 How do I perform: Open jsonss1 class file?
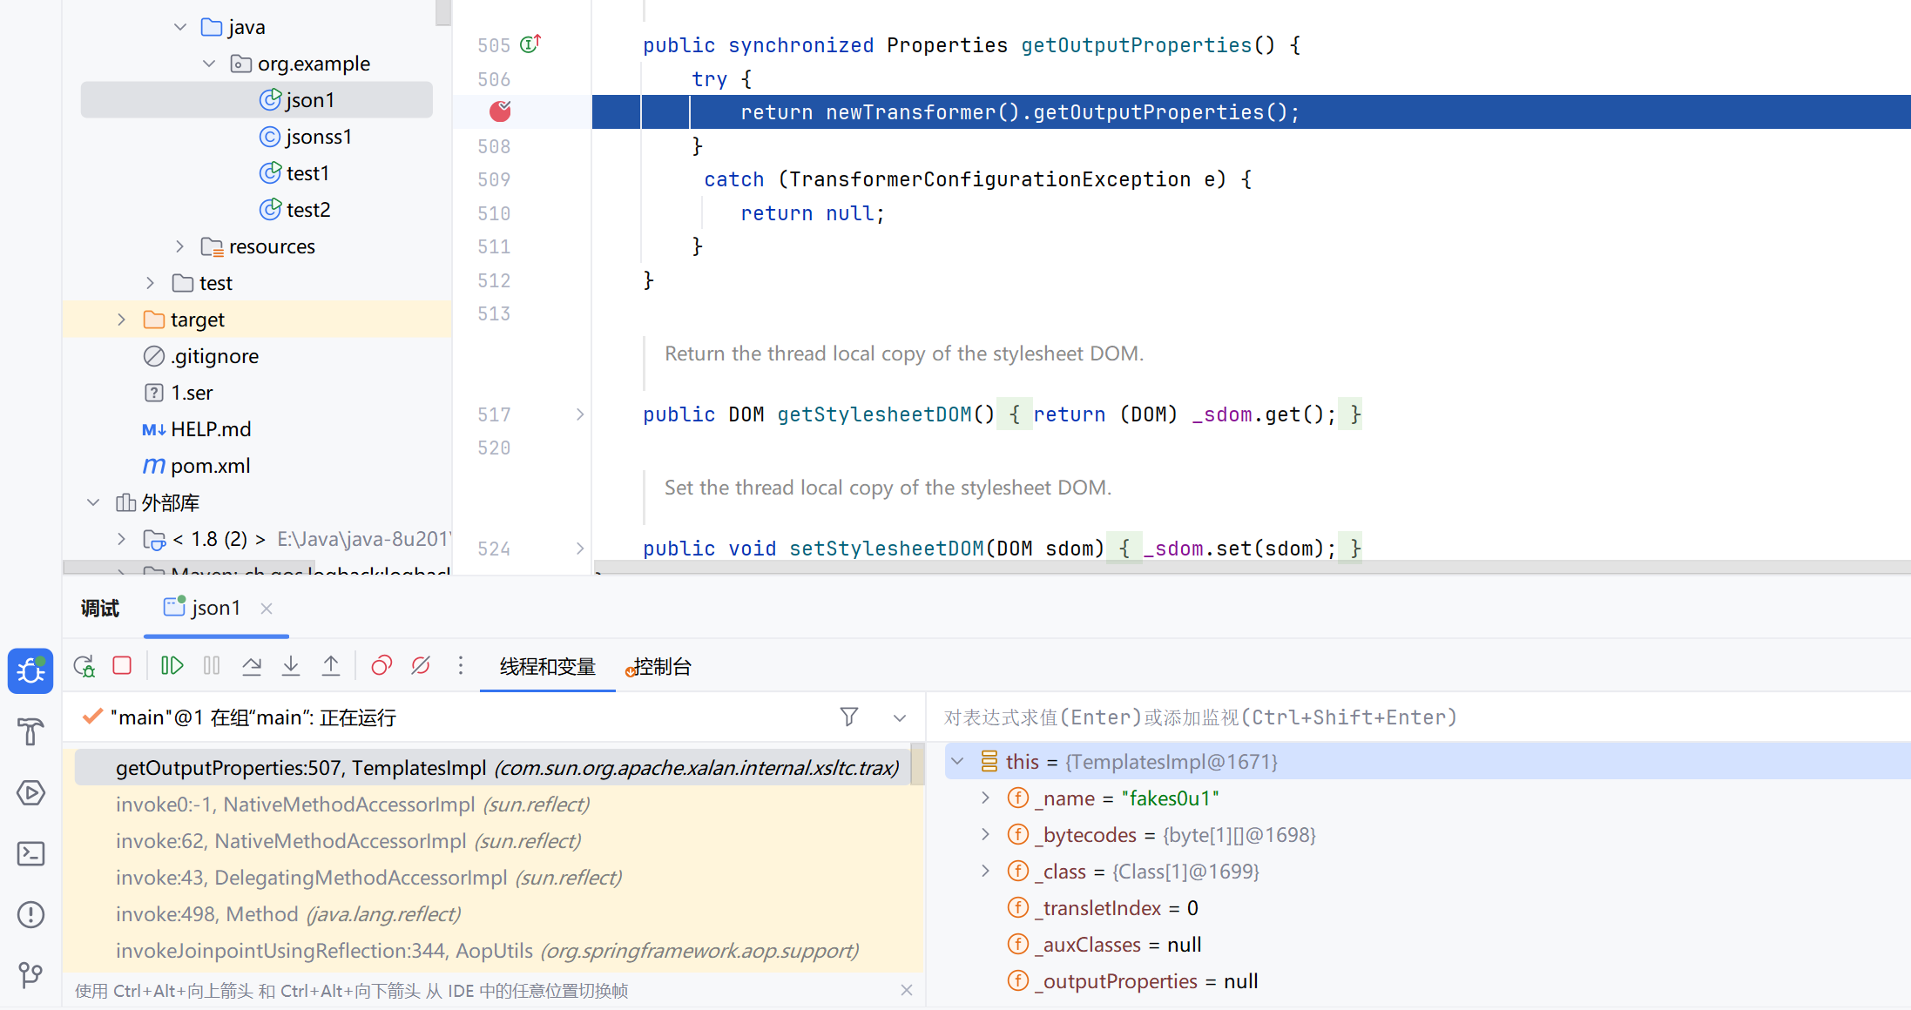tap(306, 137)
